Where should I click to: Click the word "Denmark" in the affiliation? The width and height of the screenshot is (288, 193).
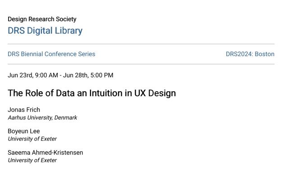(66, 118)
